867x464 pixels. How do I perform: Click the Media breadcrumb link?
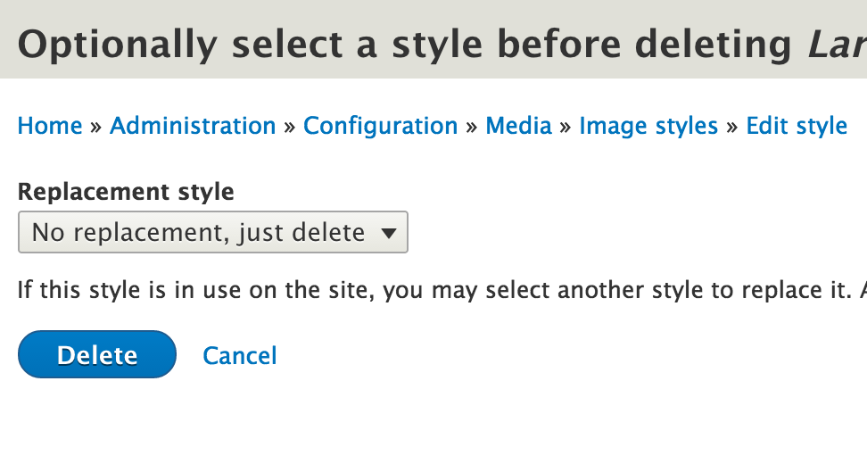click(x=518, y=126)
